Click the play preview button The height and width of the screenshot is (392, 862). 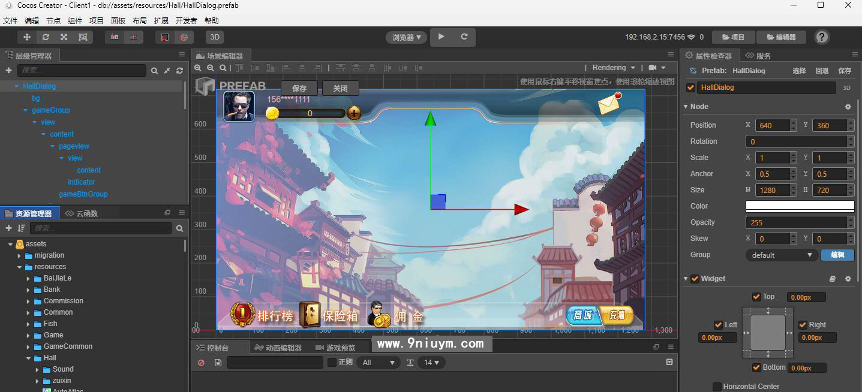[441, 37]
